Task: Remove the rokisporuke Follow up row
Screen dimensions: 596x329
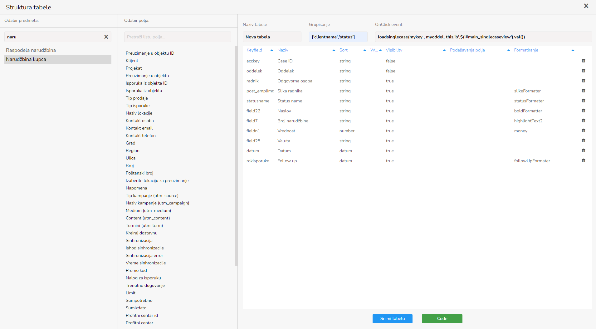Action: (584, 161)
